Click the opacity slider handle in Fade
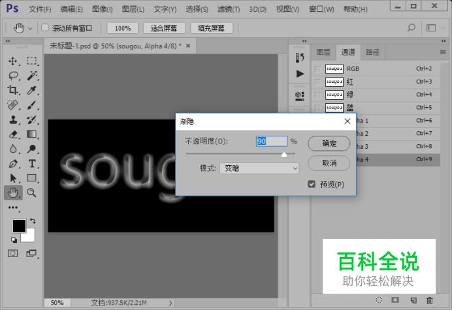The height and width of the screenshot is (310, 452). tap(284, 155)
